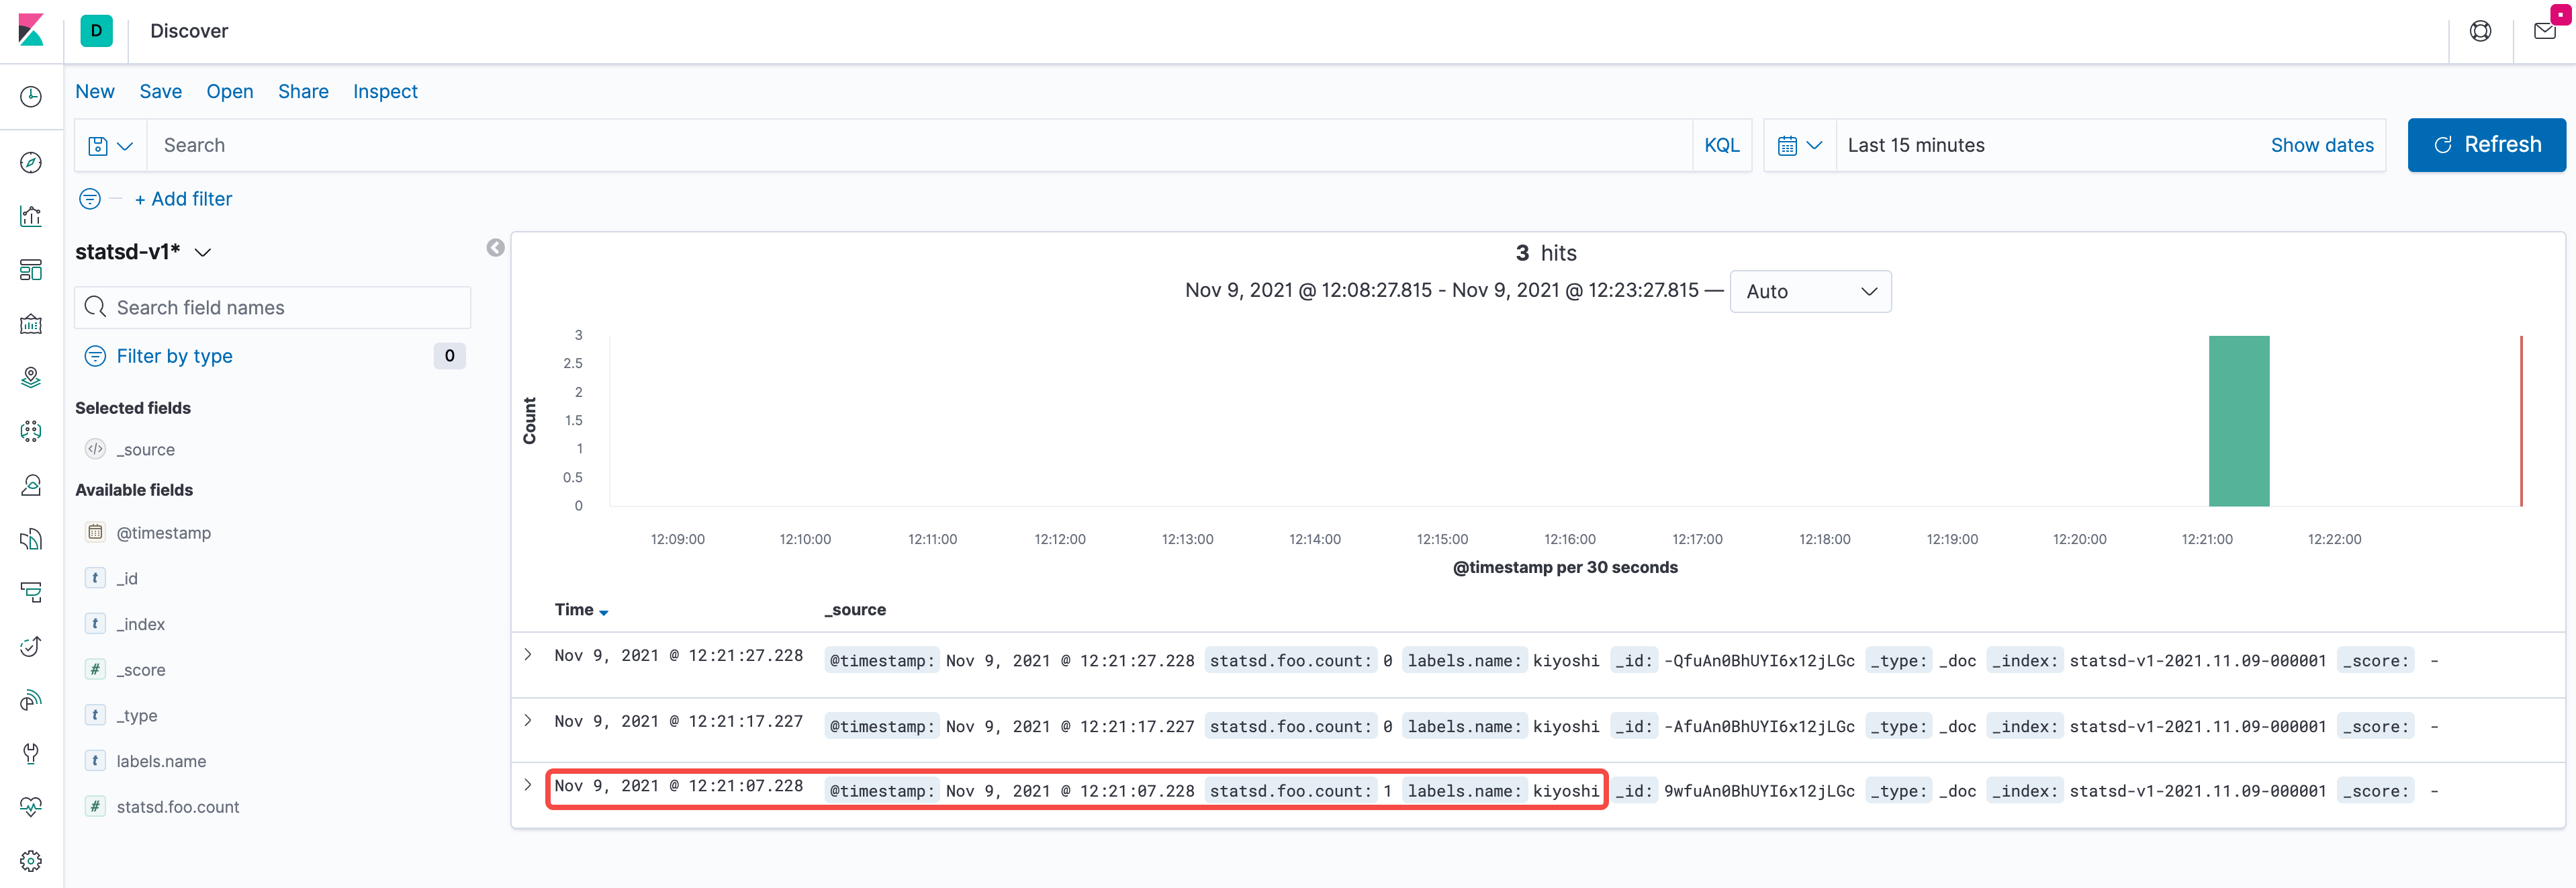Open the statsd-v1* index pattern dropdown

pyautogui.click(x=204, y=252)
